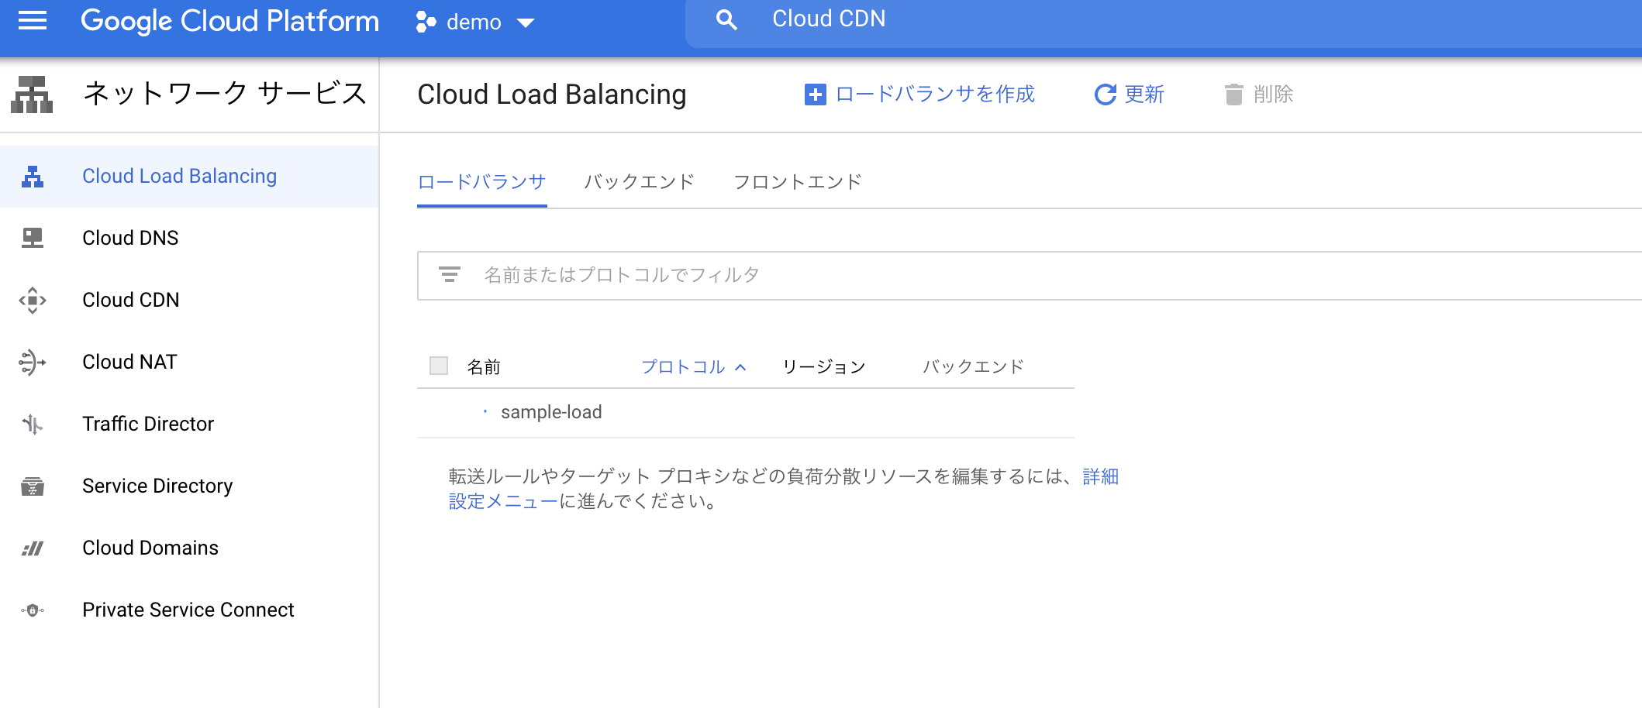Click the filter lines icon
This screenshot has width=1642, height=708.
click(x=450, y=274)
